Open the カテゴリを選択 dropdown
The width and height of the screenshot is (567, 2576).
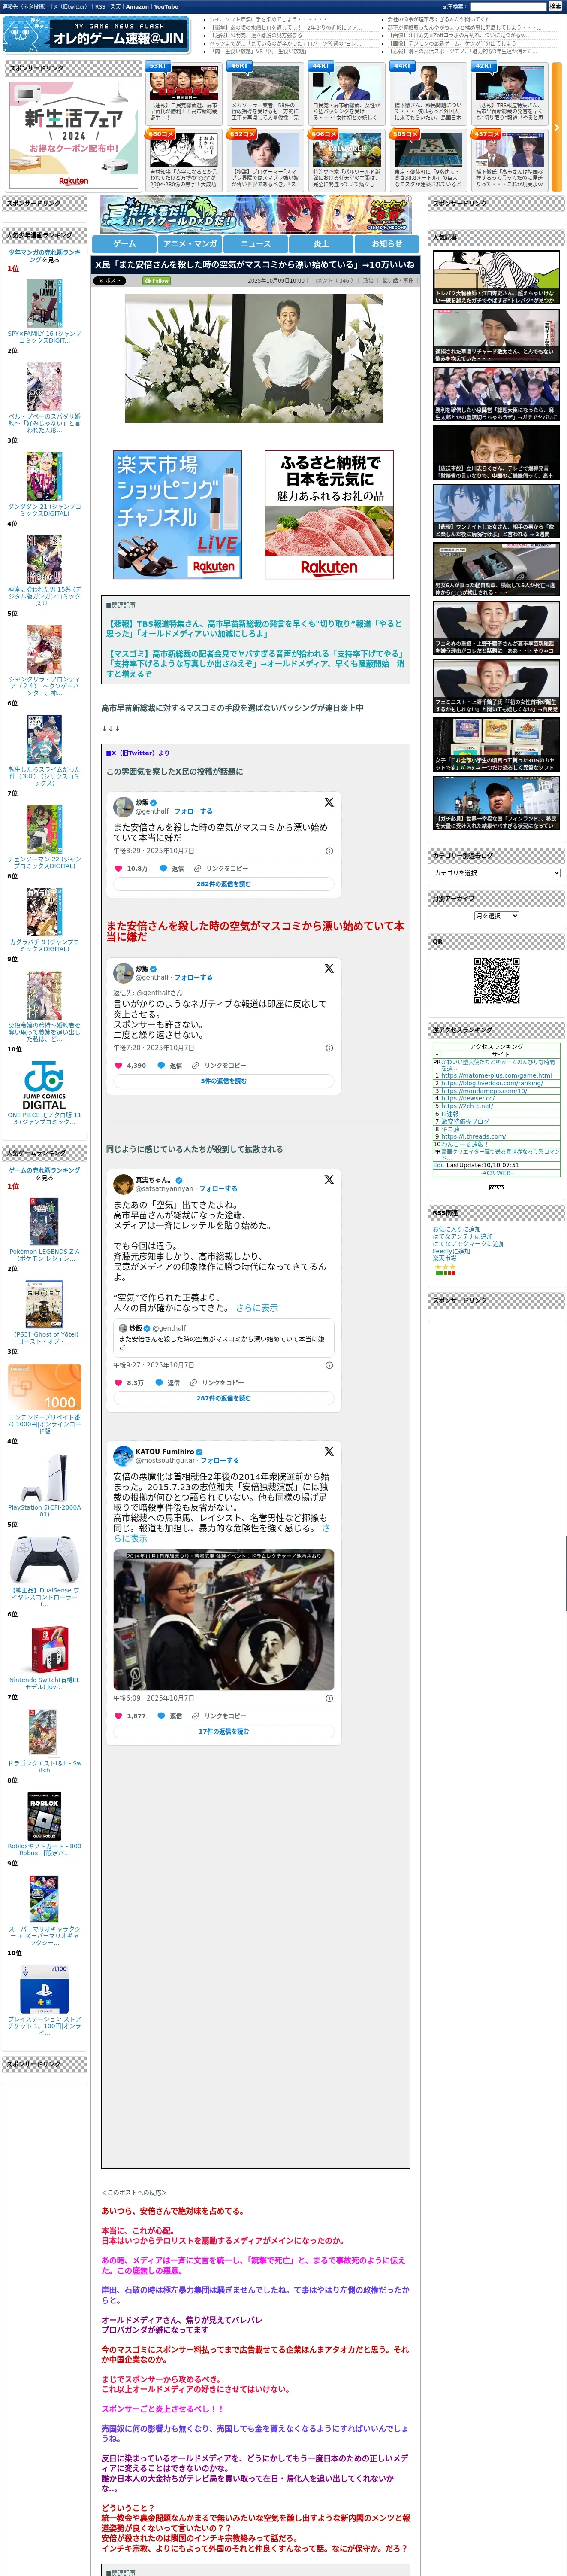(x=496, y=872)
